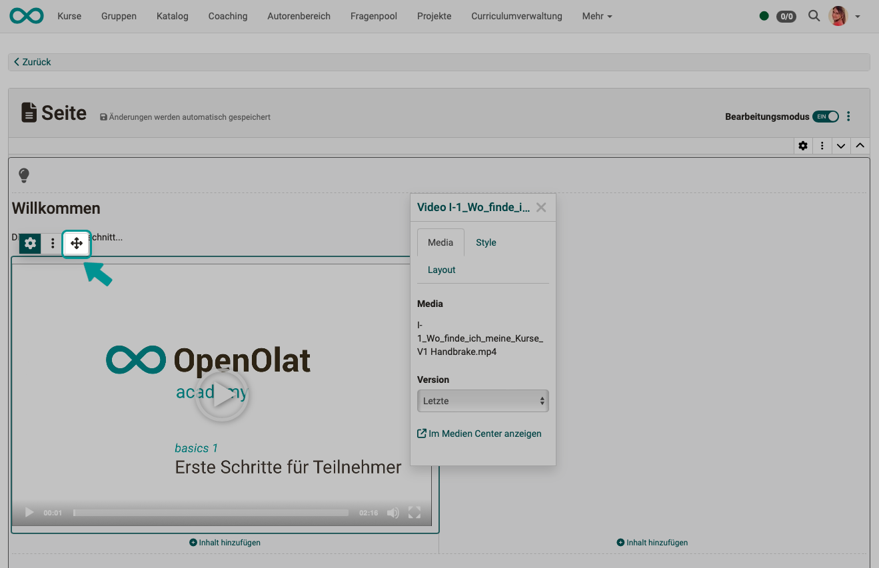
Task: Switch to the Style tab
Action: [486, 242]
